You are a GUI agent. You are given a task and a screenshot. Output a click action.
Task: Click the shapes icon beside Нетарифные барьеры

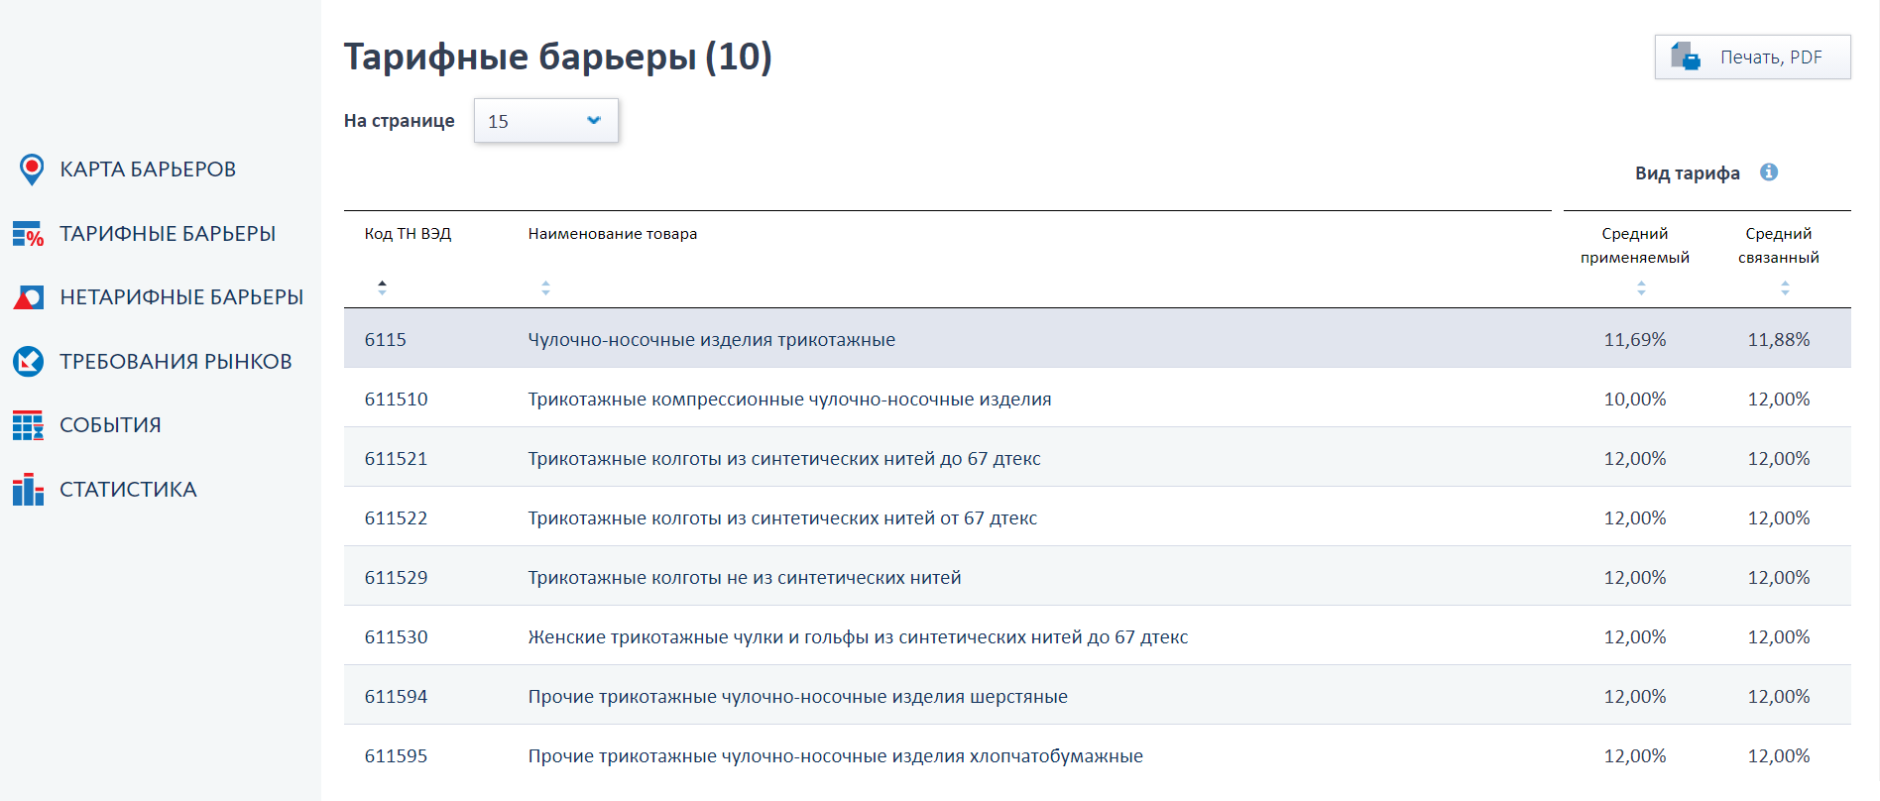[28, 297]
